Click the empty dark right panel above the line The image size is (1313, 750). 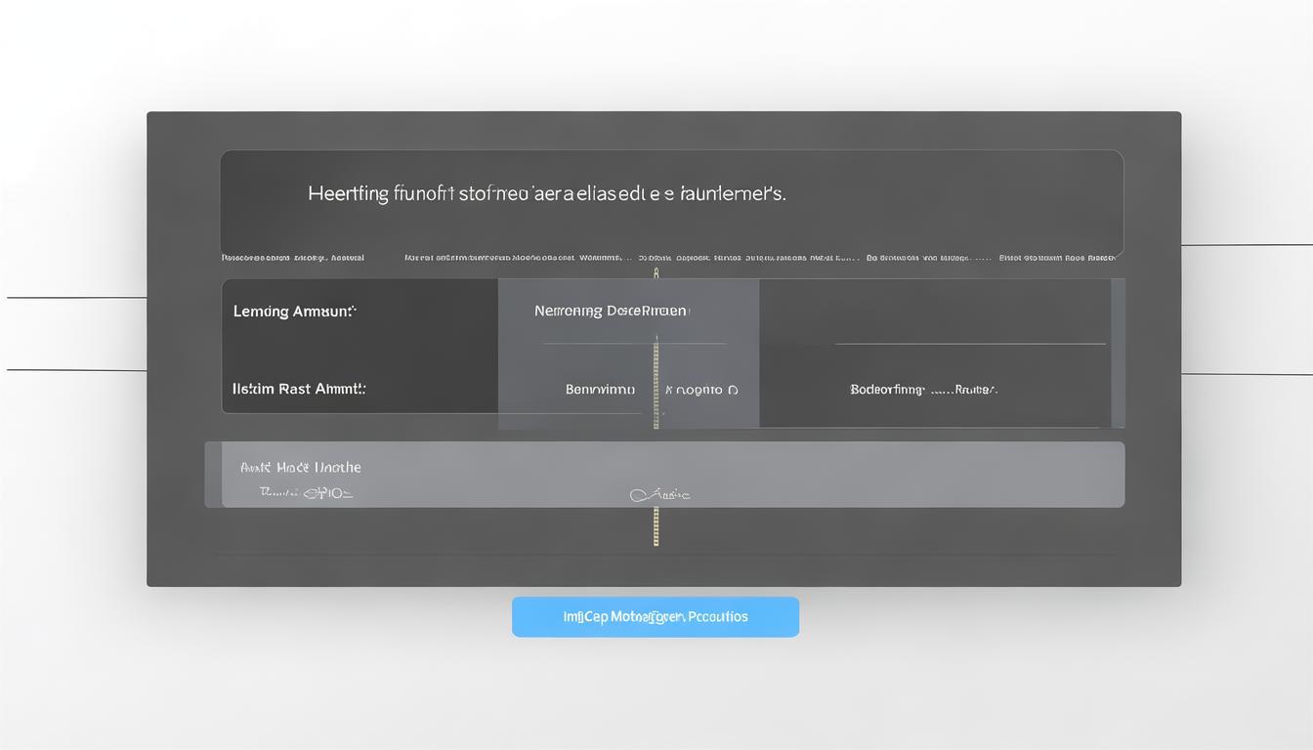point(933,311)
